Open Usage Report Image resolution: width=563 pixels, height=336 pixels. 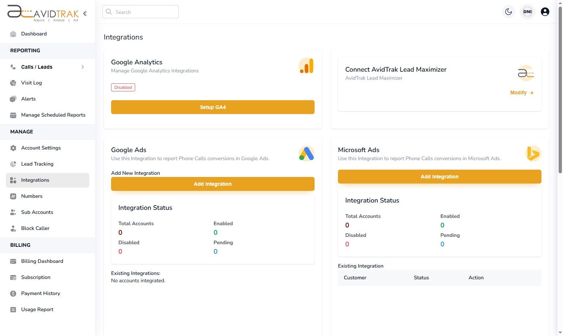point(37,310)
